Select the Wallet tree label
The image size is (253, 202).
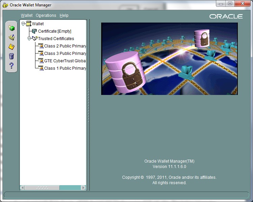pyautogui.click(x=38, y=24)
